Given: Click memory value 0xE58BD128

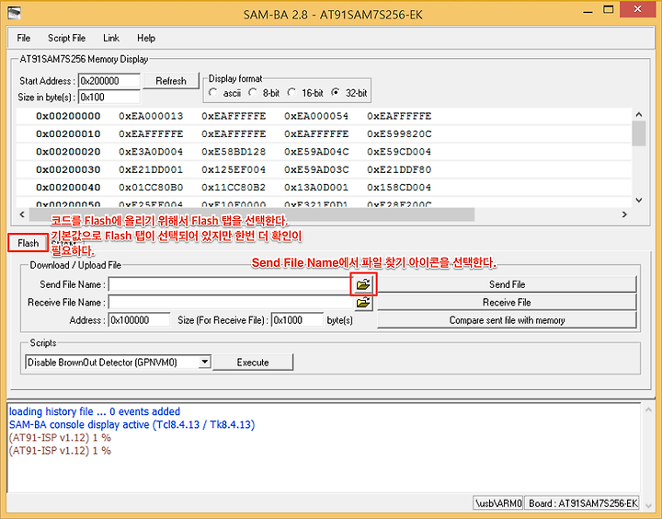Looking at the screenshot, I should click(234, 151).
